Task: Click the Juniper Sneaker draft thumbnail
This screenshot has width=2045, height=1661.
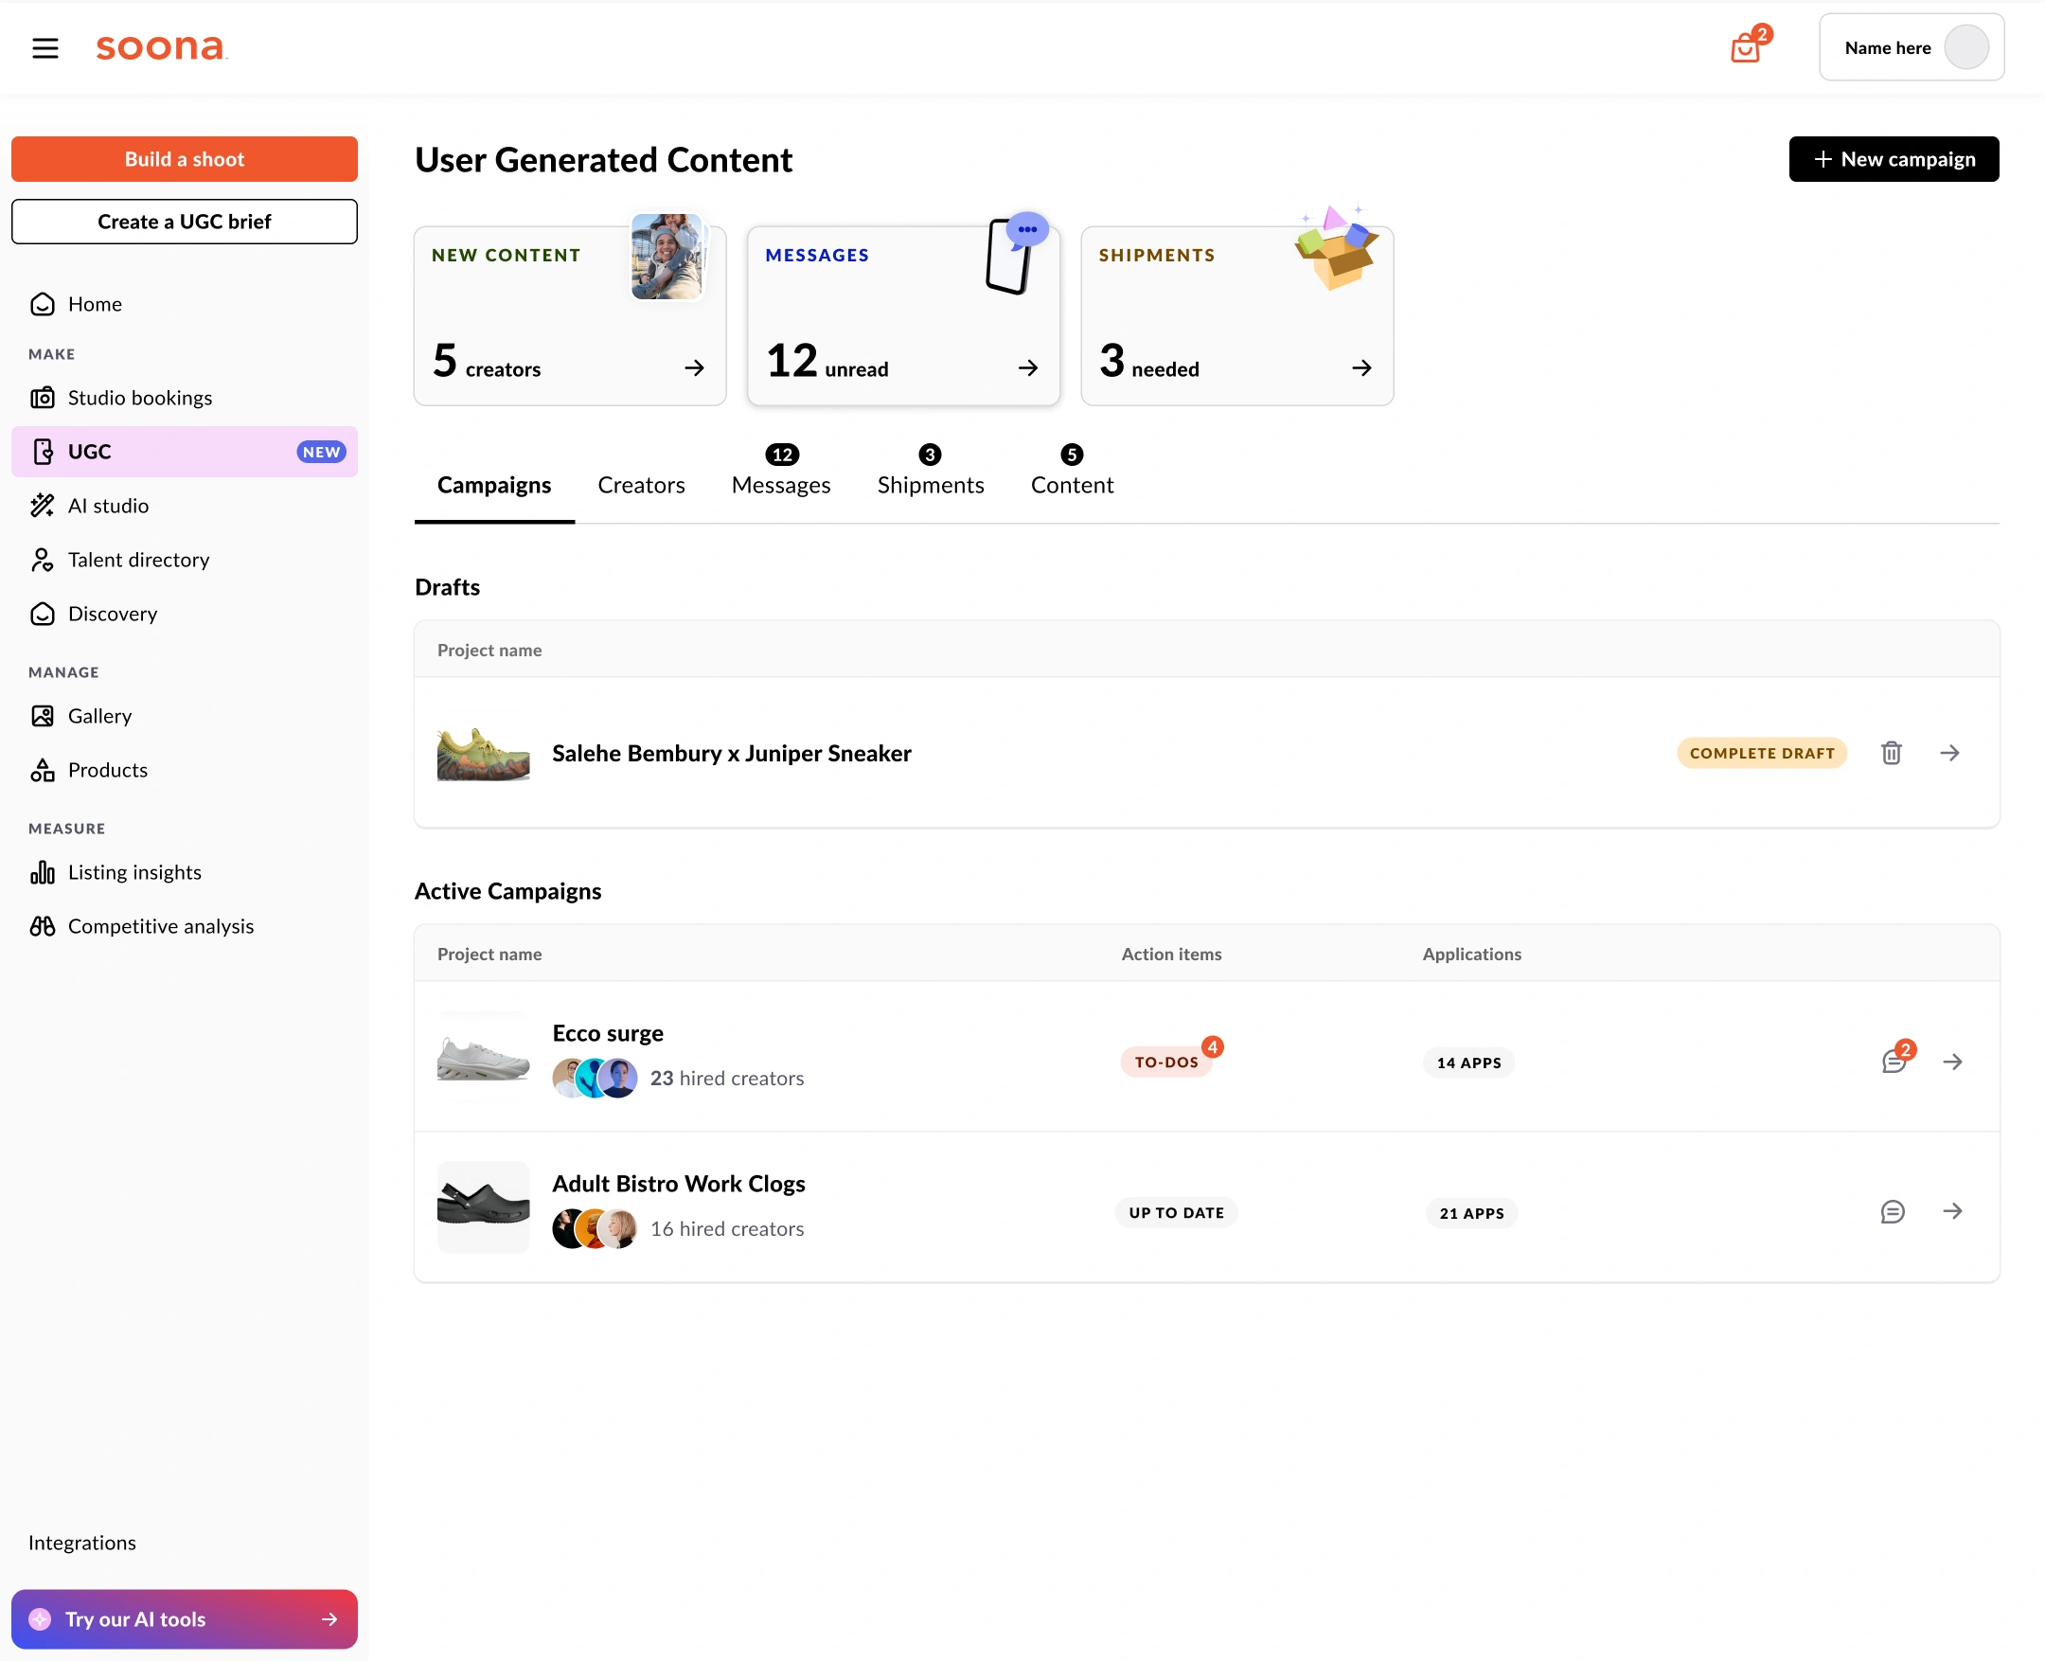Action: [483, 753]
